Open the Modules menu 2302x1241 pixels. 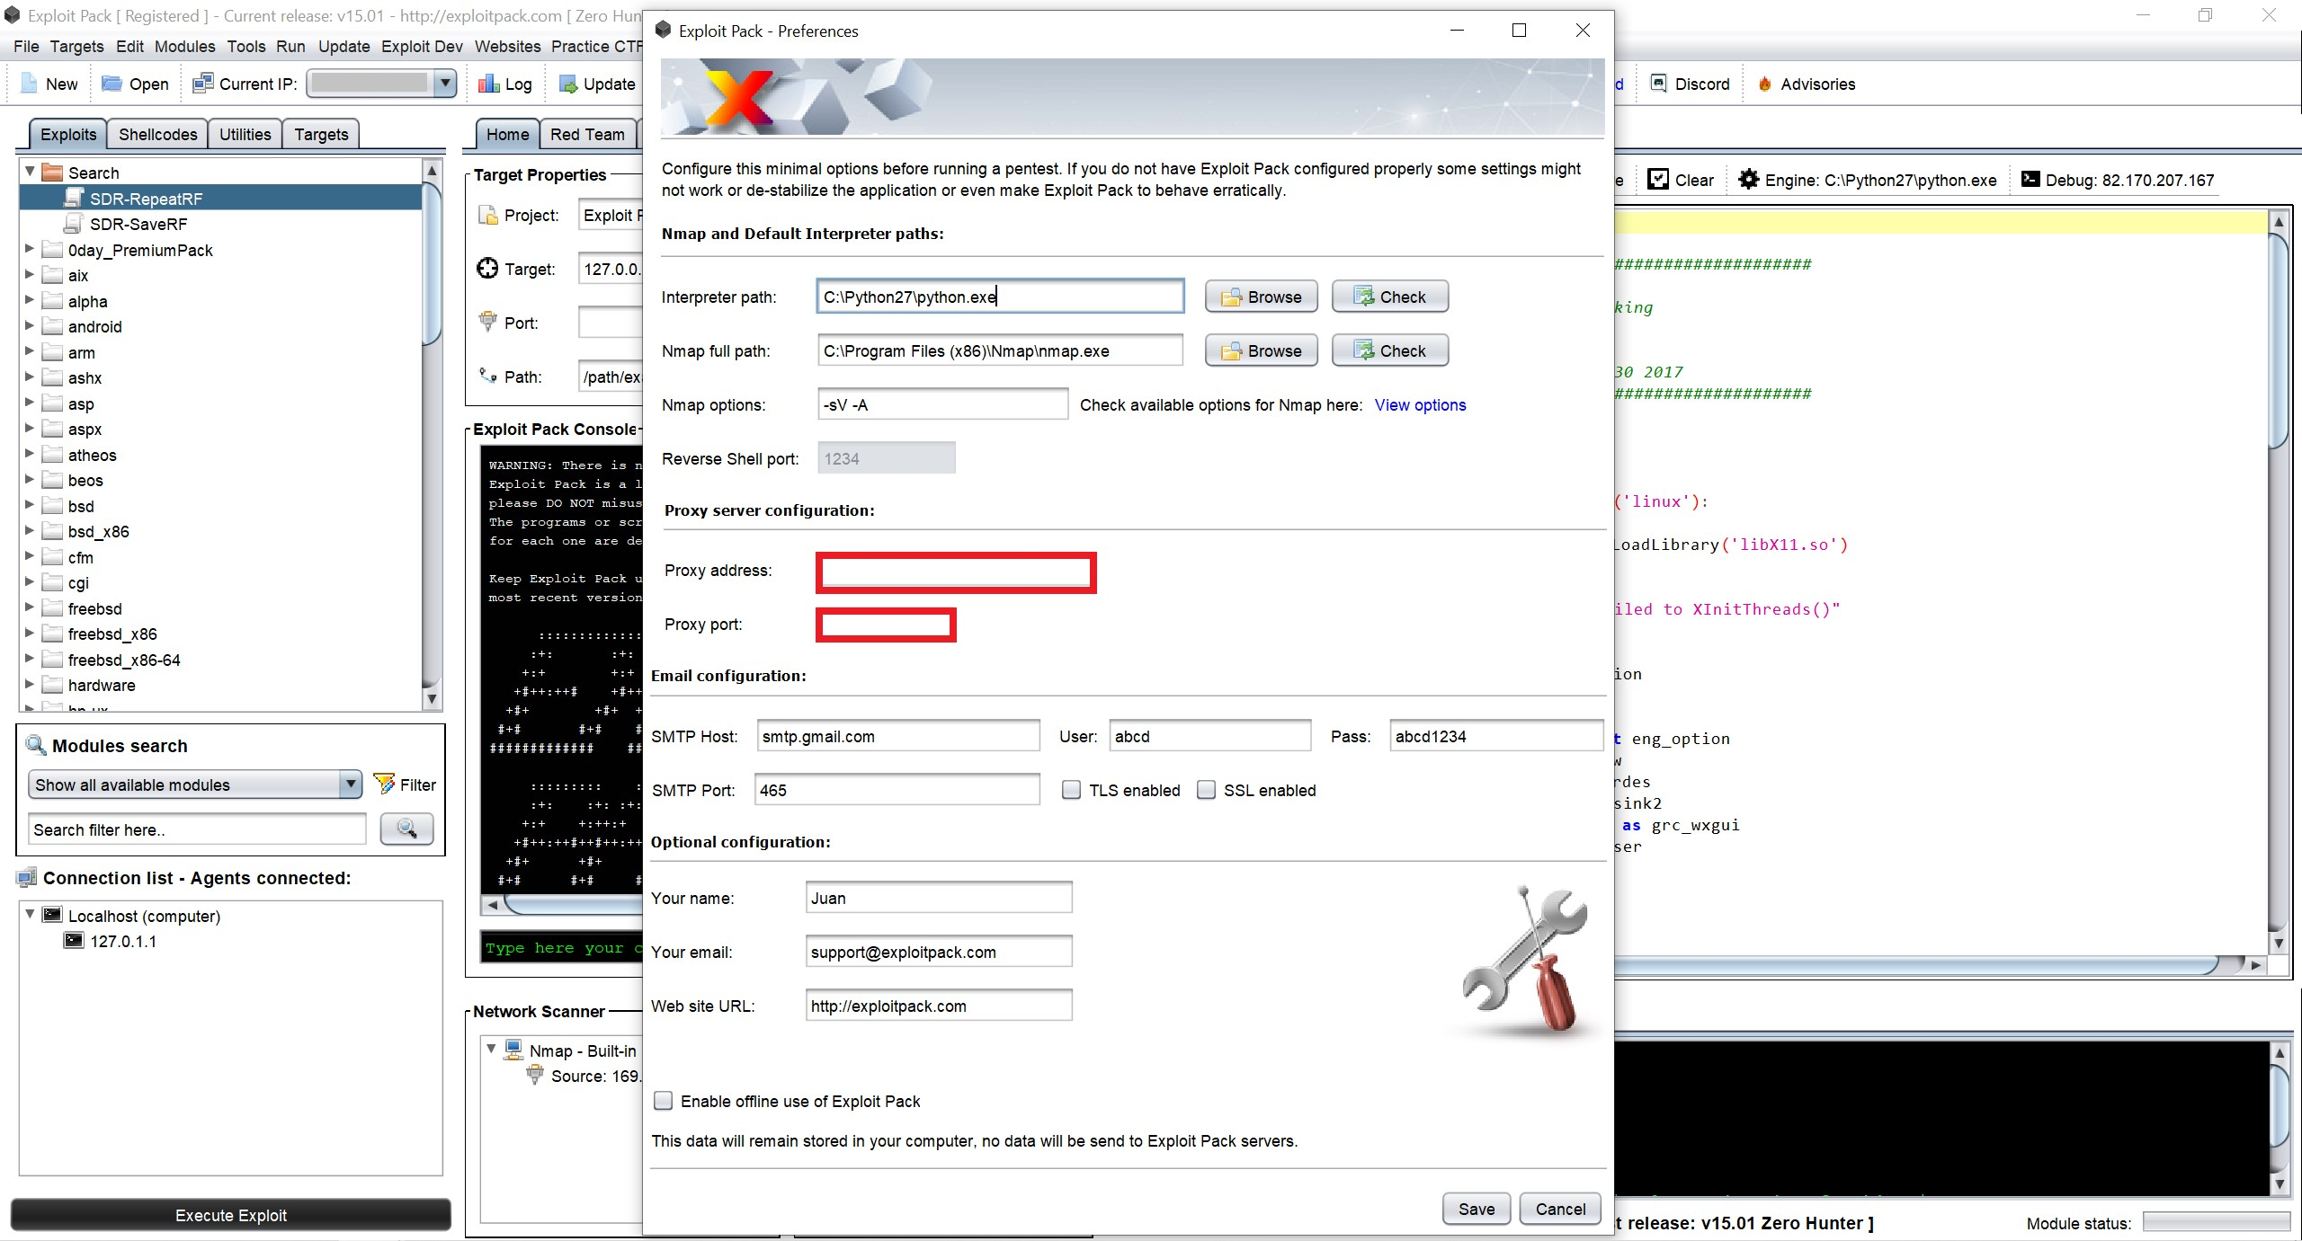tap(184, 46)
